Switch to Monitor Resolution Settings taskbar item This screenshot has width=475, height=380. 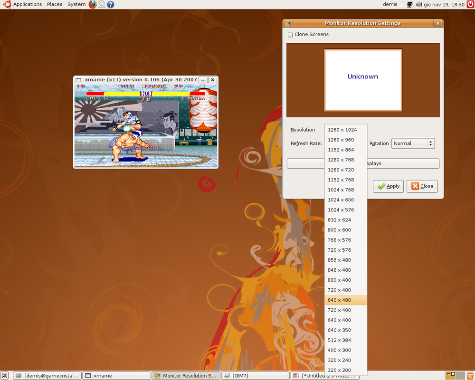point(186,375)
